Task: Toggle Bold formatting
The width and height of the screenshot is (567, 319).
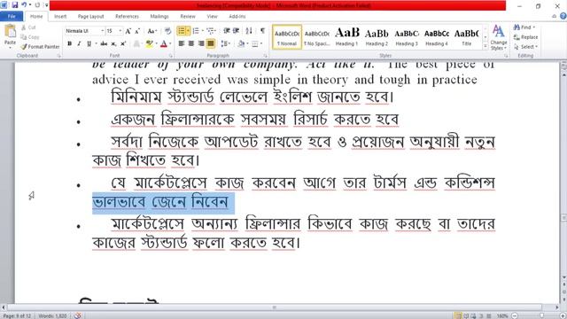Action: tap(69, 43)
